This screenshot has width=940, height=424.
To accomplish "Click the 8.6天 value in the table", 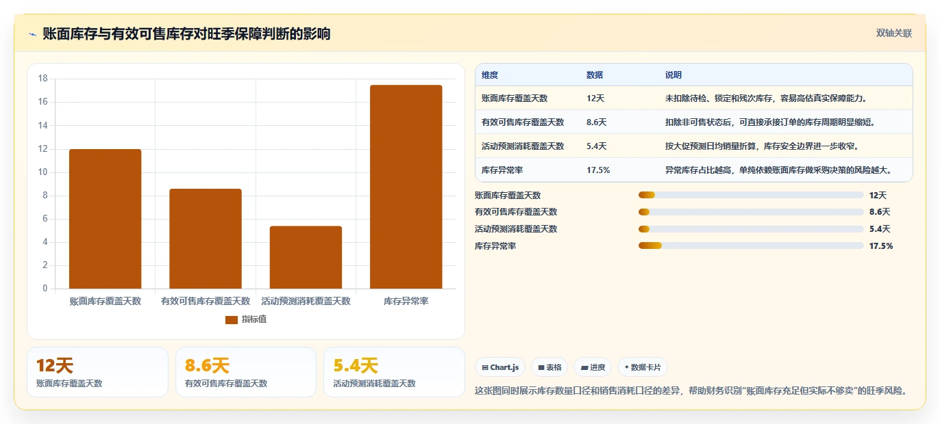I will pyautogui.click(x=597, y=122).
